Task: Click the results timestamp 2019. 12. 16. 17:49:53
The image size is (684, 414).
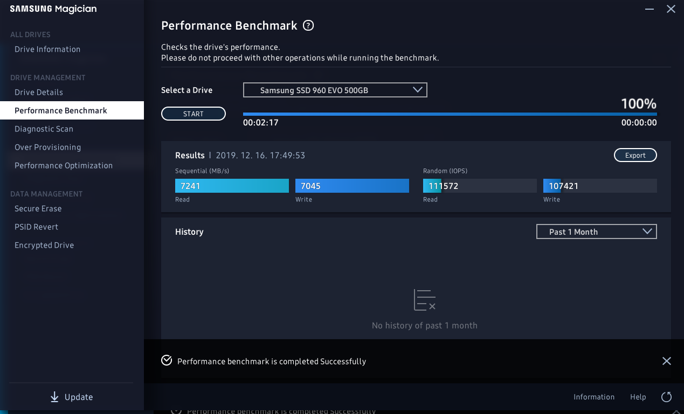Action: tap(260, 155)
